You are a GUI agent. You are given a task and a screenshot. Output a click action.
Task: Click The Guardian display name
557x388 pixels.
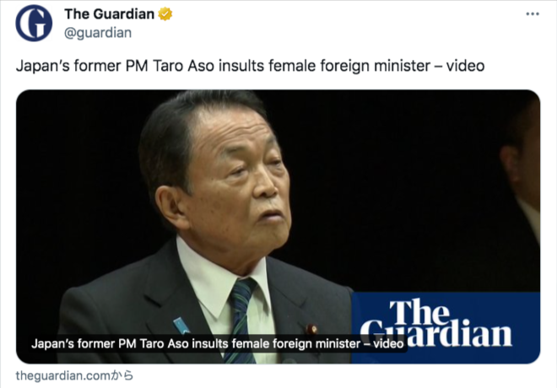[x=109, y=14]
